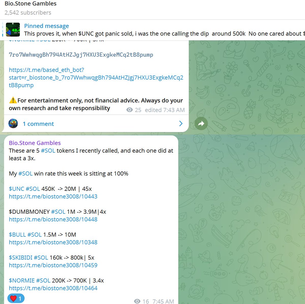Click the pinned message thumbnail image
The height and width of the screenshot is (304, 305).
tap(13, 30)
